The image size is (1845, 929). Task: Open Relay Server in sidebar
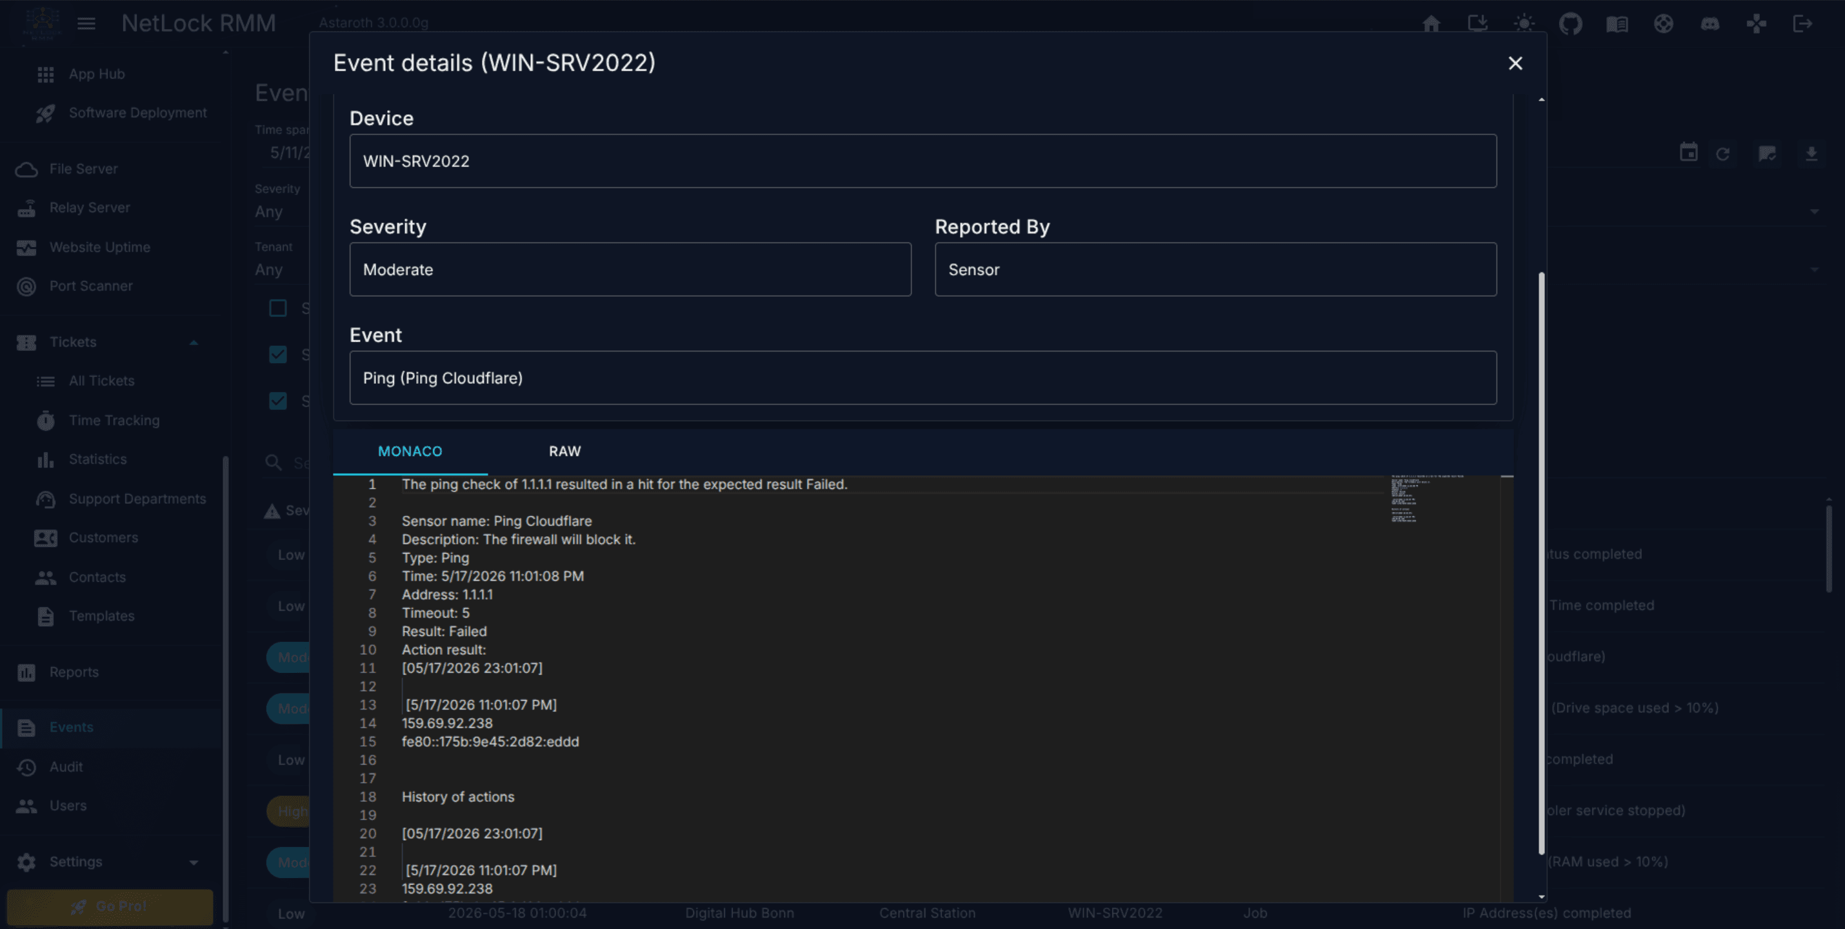(x=90, y=208)
